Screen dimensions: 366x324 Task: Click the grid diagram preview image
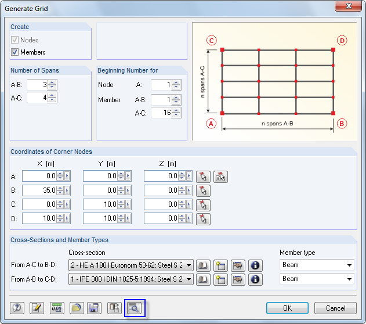click(274, 81)
